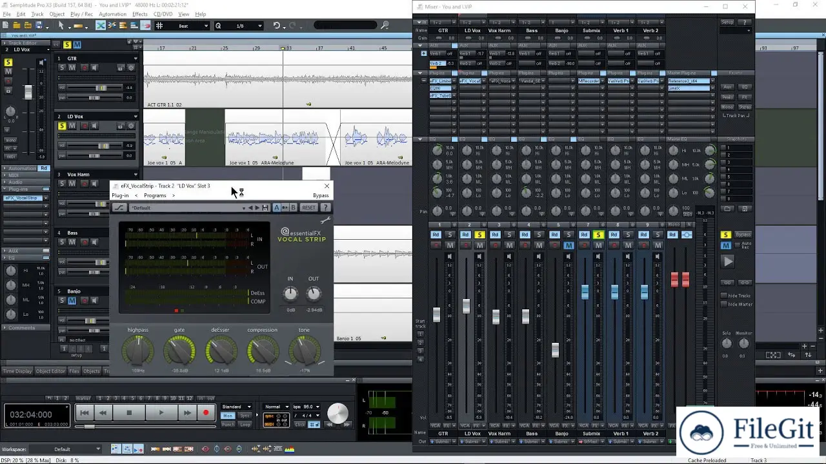This screenshot has width=826, height=464.
Task: Open the Automation menu
Action: click(113, 14)
